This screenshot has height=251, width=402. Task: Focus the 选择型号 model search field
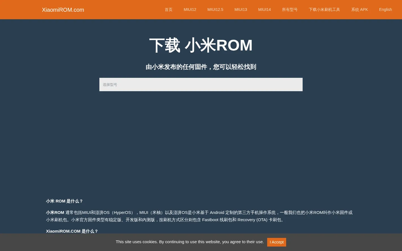tap(201, 85)
